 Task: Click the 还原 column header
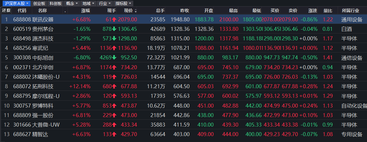pos(6,10)
